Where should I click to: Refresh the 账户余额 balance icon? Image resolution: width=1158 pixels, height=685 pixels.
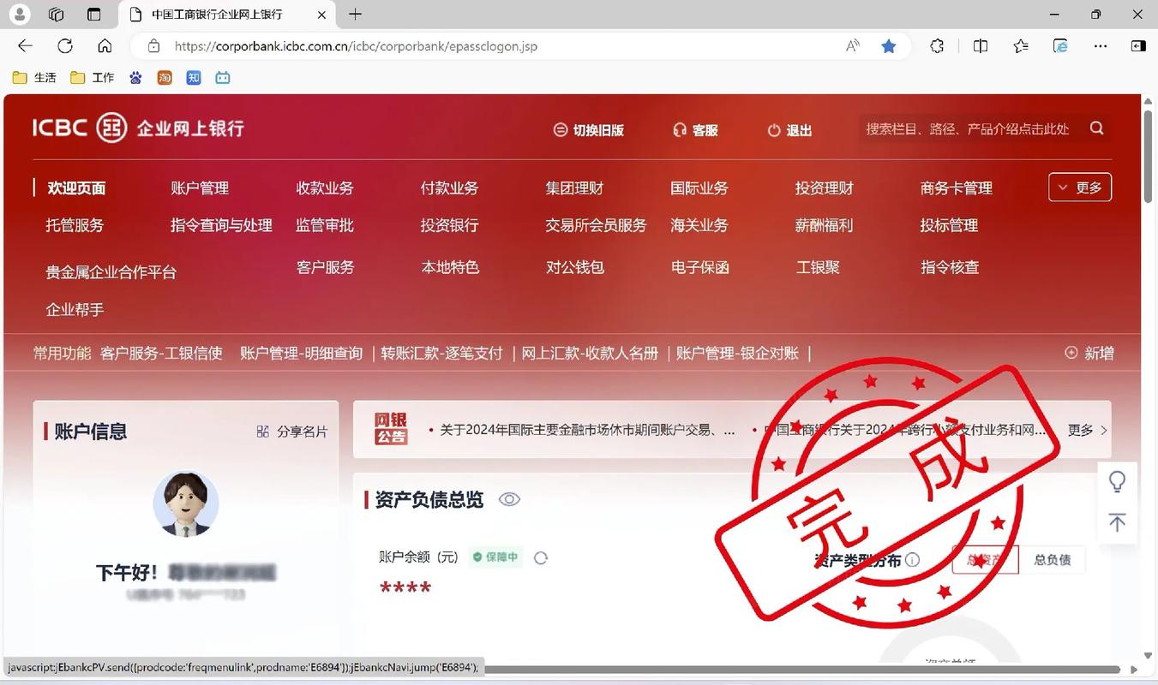point(541,557)
